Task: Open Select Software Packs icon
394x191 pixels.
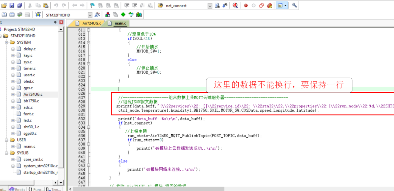Action: click(131, 15)
